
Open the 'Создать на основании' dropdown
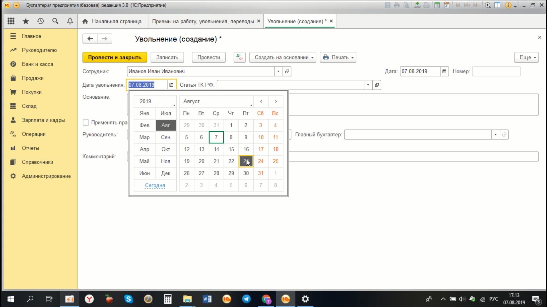click(x=312, y=57)
